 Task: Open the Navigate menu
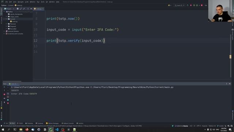[x=20, y=2]
